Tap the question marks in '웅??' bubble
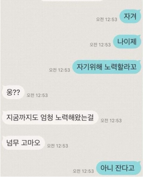This screenshot has height=177, width=143. tap(17, 92)
